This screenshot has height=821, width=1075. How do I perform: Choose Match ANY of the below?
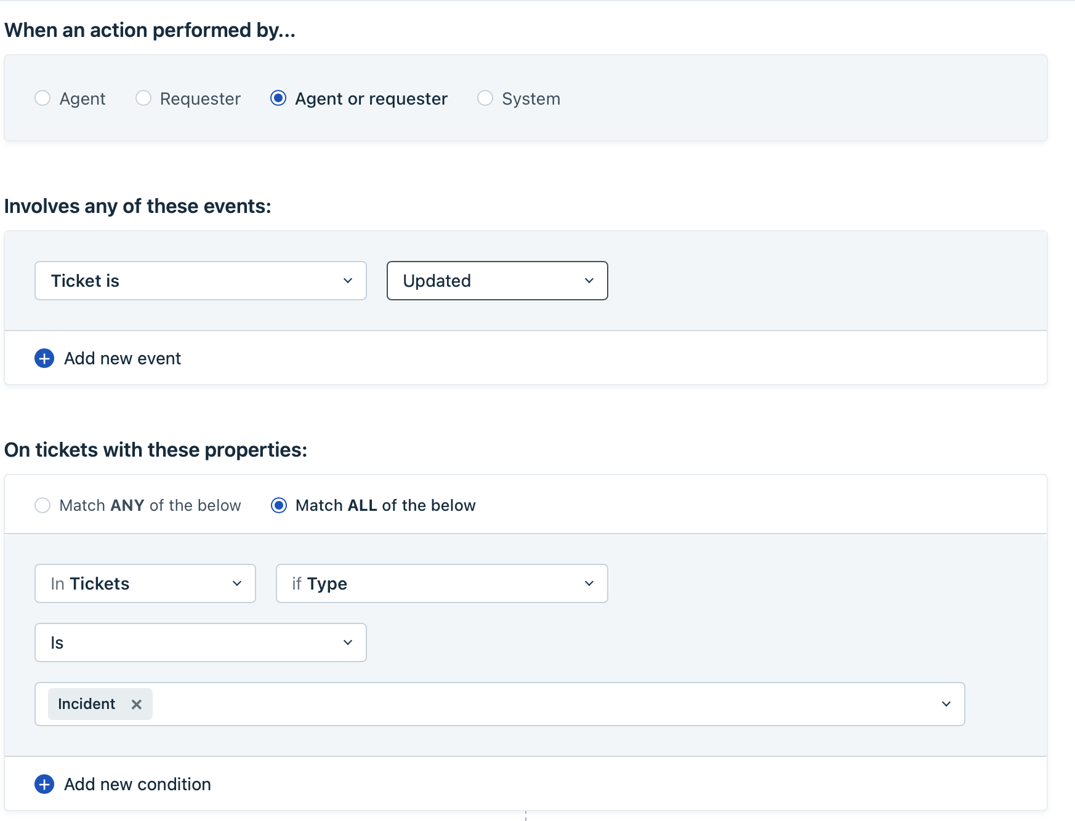[x=42, y=505]
